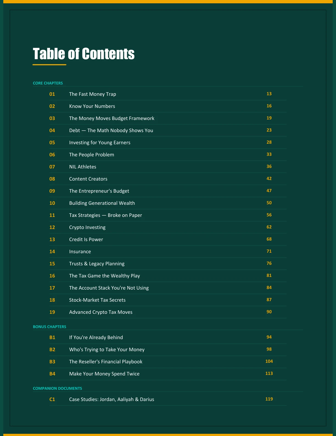336x436 pixels.
Task: Click 'The Entrepreneur's Budget' title
Action: pos(99,191)
